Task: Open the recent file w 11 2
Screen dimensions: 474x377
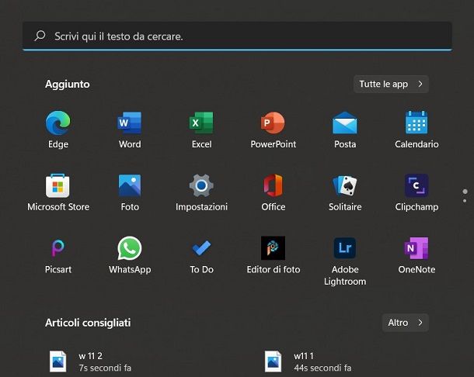Action: tap(91, 361)
